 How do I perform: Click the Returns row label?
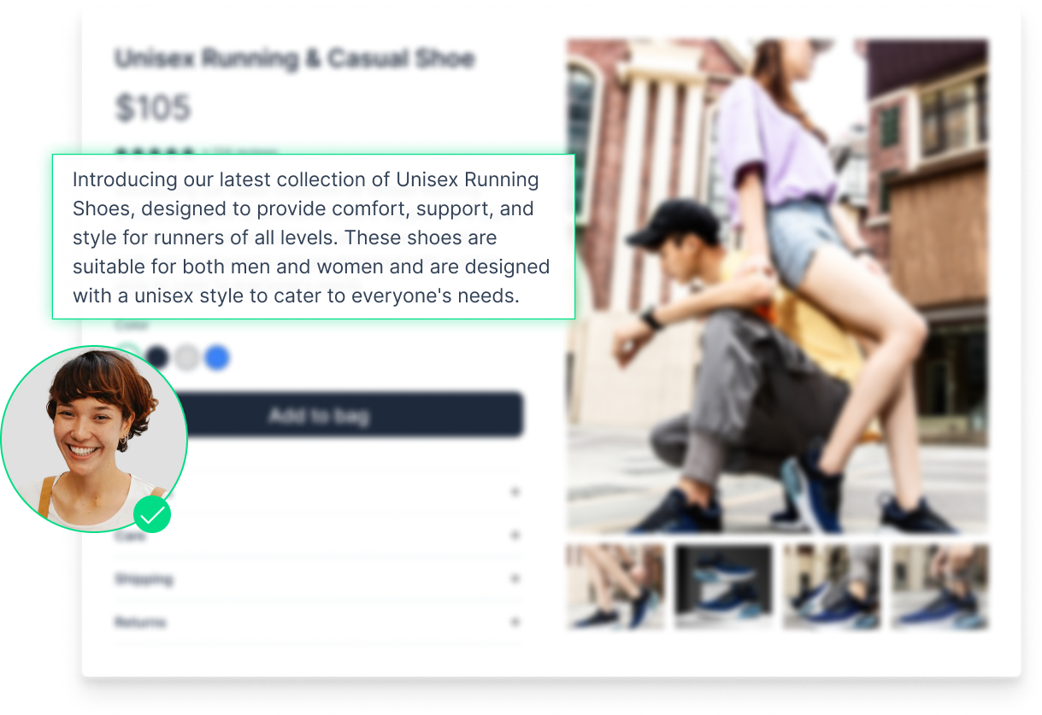[140, 623]
